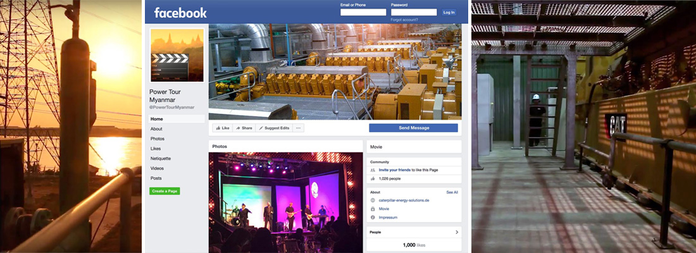Open the Likes tab in sidebar
The height and width of the screenshot is (253, 696).
(x=156, y=149)
